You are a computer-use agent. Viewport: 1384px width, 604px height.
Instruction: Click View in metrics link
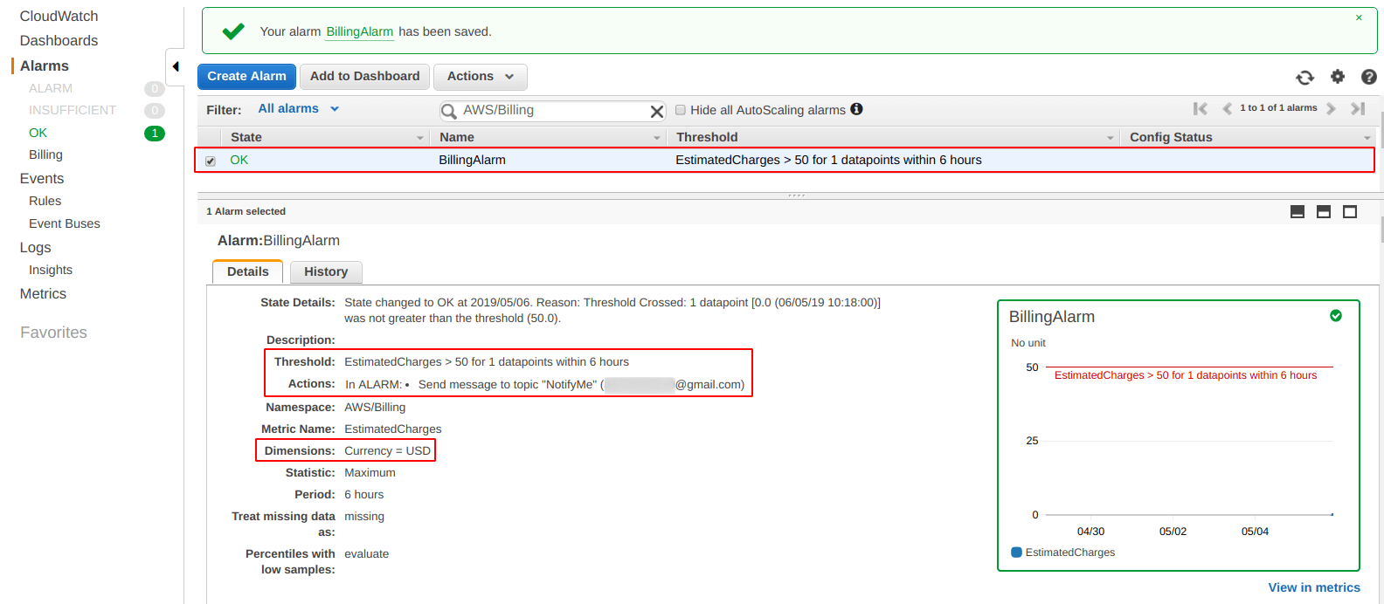[x=1314, y=587]
